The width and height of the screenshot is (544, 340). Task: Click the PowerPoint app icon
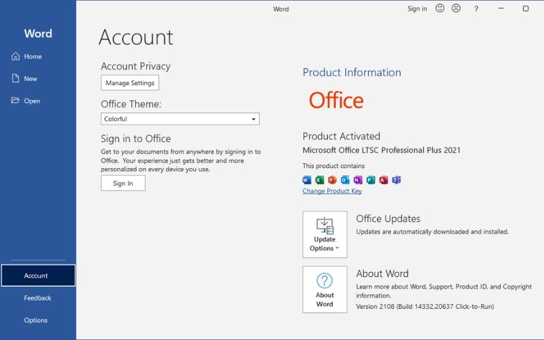coord(333,180)
